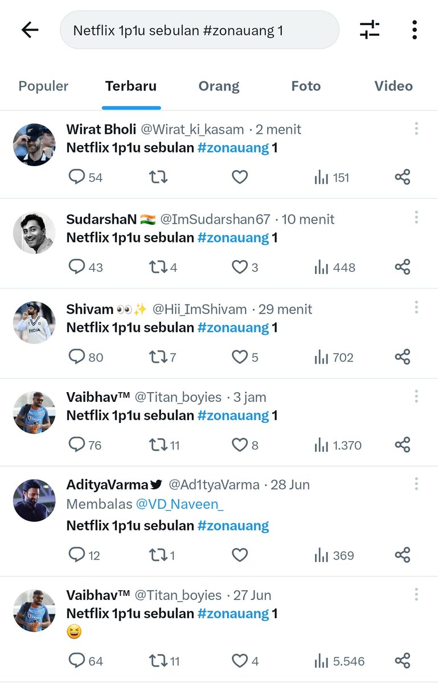This screenshot has width=438, height=683.
Task: Open more options for AdityaVarma's tweet
Action: tap(416, 484)
